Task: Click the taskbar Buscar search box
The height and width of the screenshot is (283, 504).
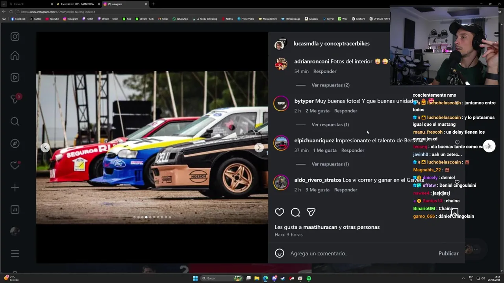Action: click(222, 278)
